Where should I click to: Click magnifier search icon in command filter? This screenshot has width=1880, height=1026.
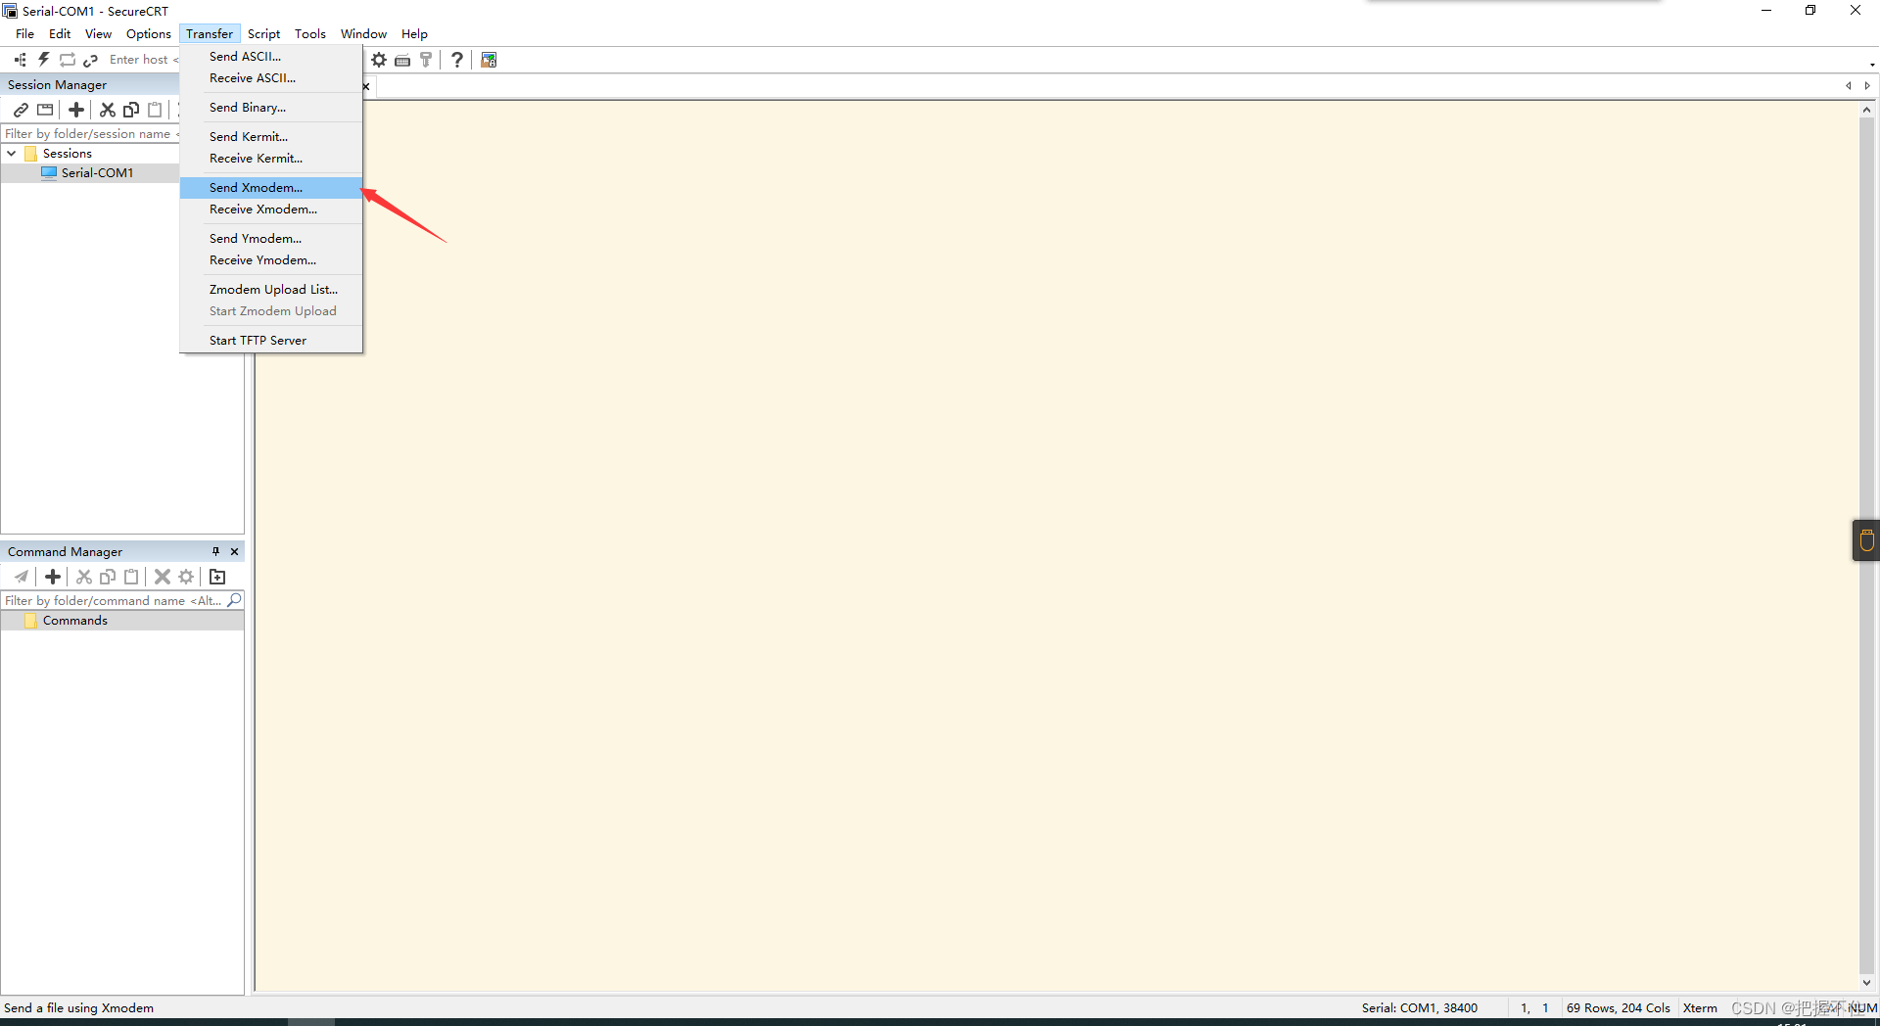pos(234,600)
